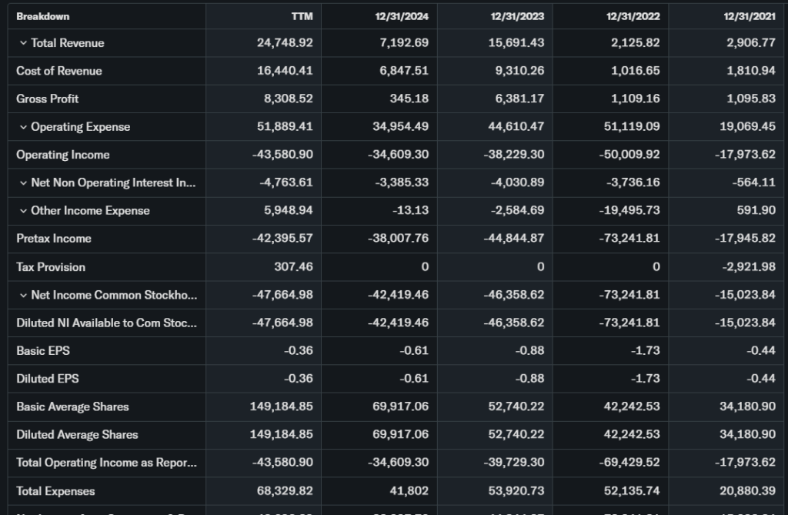
Task: Click the TTM column header
Action: pos(302,16)
